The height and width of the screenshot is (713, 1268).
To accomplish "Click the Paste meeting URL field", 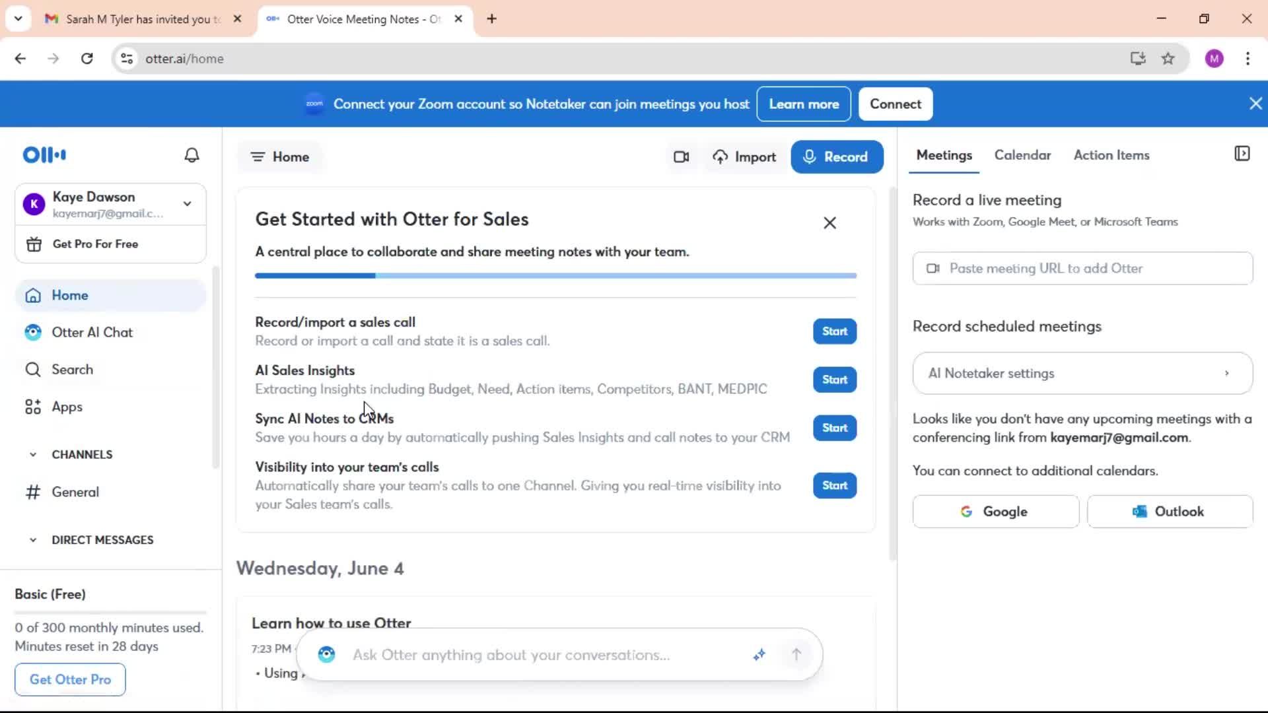I will (1082, 269).
